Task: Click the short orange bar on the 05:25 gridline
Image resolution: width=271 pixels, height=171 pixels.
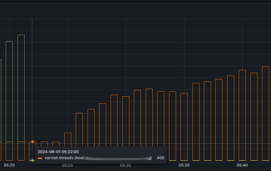Action: tap(68, 140)
